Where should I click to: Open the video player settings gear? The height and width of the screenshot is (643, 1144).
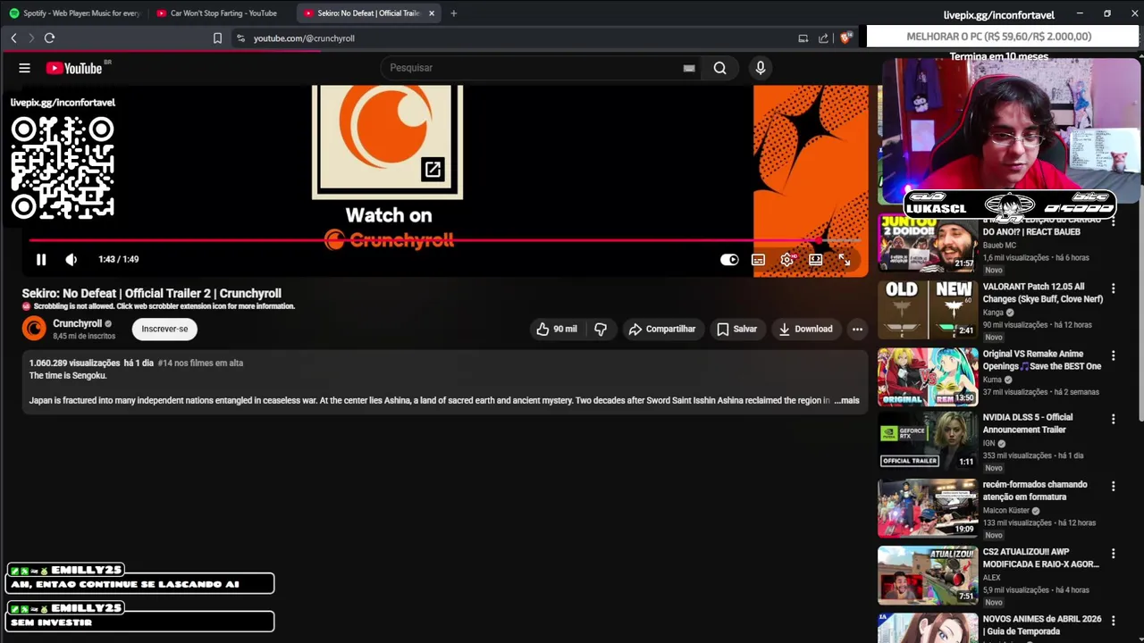(x=786, y=260)
